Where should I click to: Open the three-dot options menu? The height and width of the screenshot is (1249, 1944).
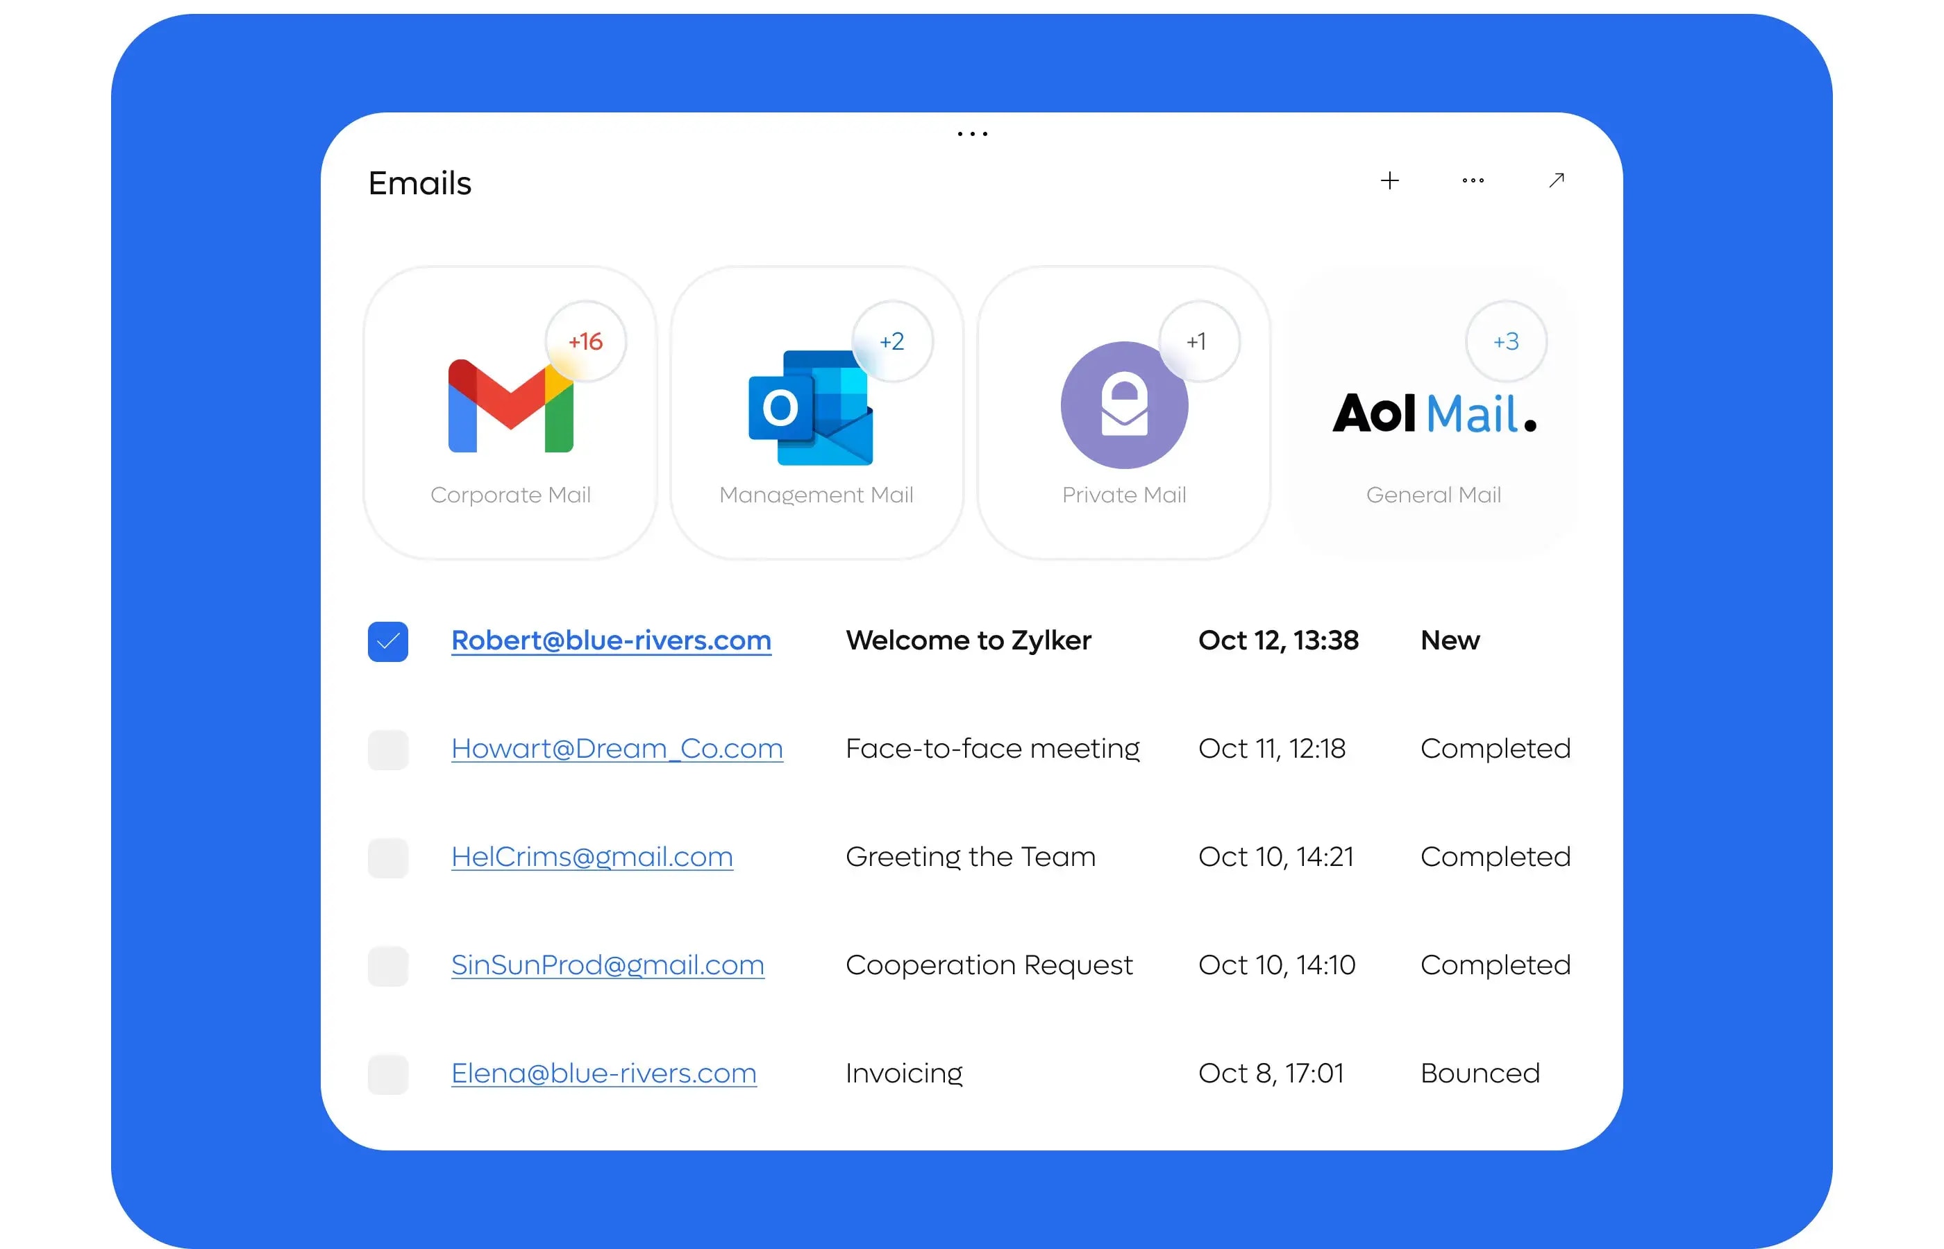1473,180
